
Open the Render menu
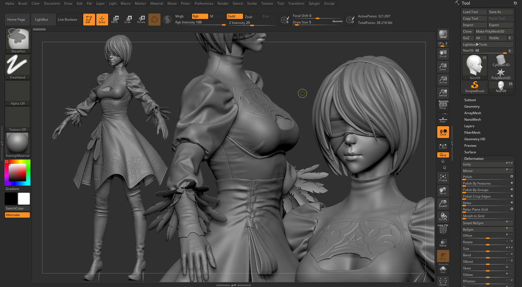222,3
